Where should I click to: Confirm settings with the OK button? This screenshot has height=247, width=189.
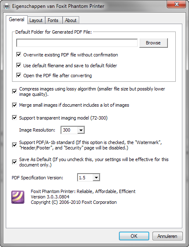[x=134, y=236]
